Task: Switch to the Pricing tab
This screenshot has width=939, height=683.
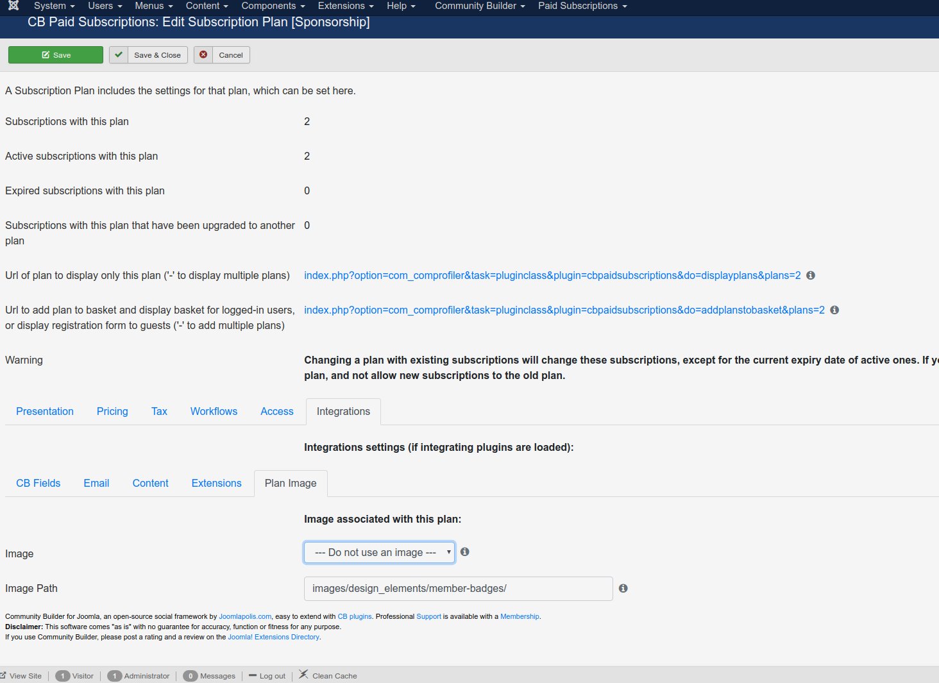Action: point(112,411)
